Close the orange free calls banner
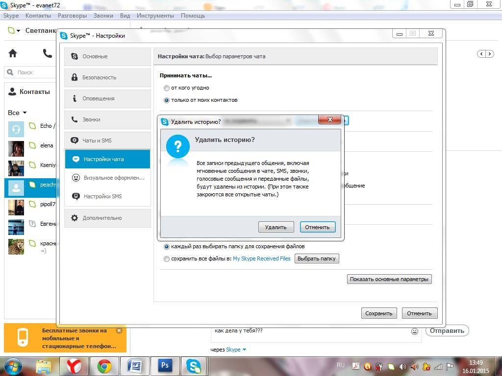This screenshot has height=376, width=502. click(x=119, y=330)
